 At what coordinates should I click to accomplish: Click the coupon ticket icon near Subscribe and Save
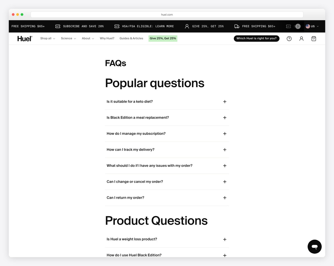pyautogui.click(x=58, y=26)
